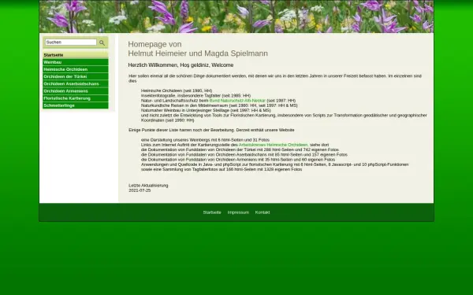The width and height of the screenshot is (473, 295).
Task: Click the Türkei Funddaten documentation line
Action: (x=240, y=149)
